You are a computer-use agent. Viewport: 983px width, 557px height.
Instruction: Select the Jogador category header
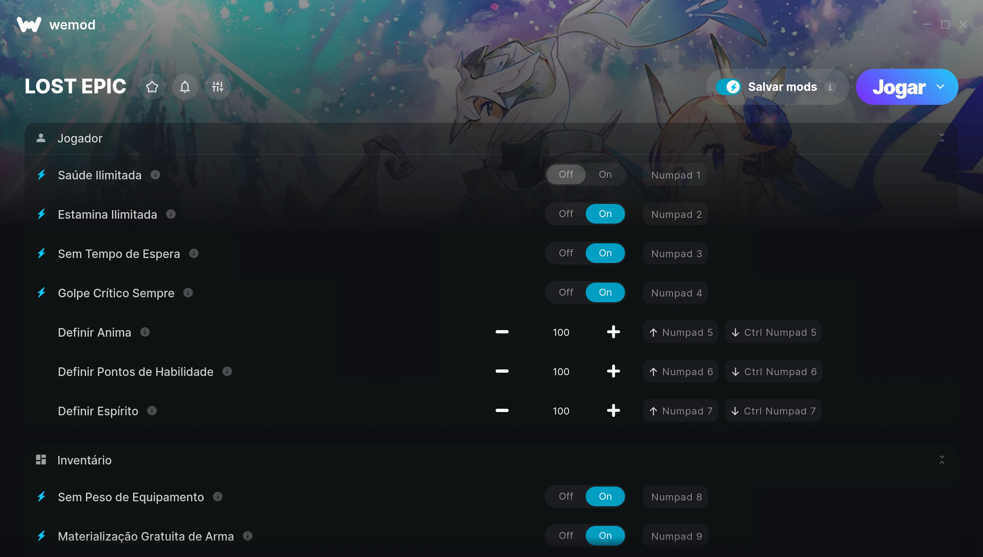[491, 138]
